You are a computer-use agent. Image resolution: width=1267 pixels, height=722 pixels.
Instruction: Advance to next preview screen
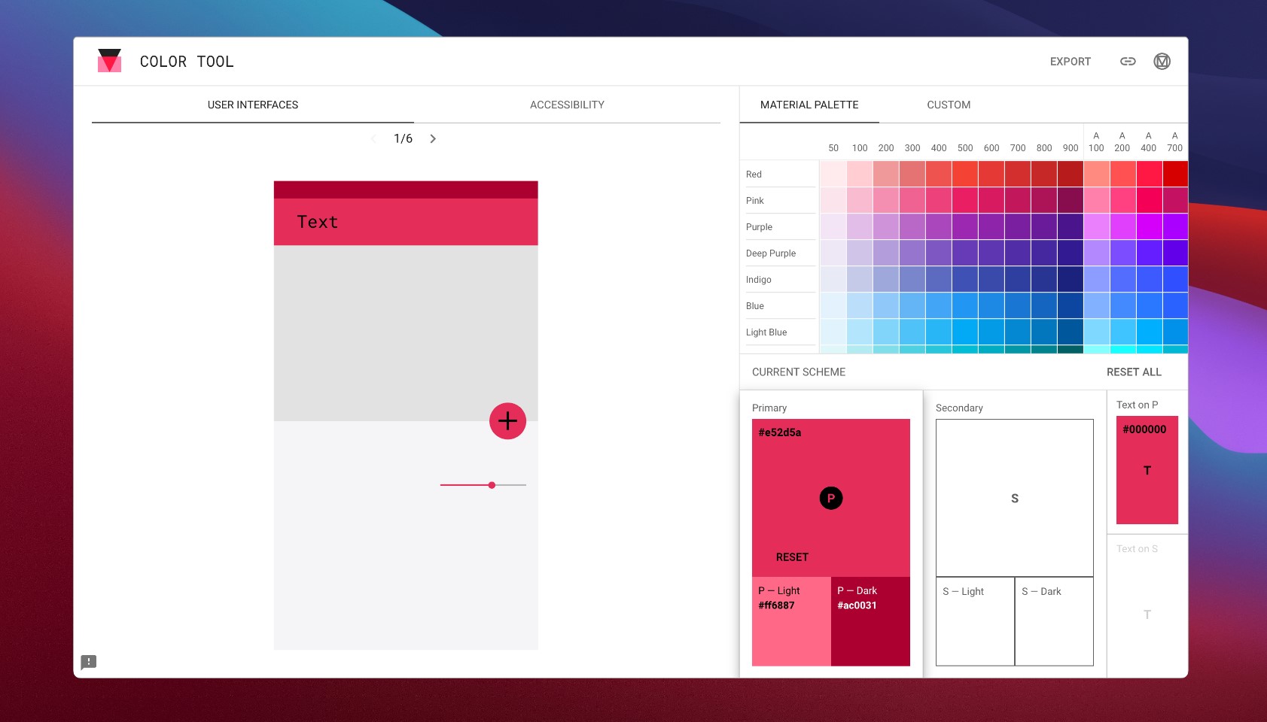(x=433, y=138)
